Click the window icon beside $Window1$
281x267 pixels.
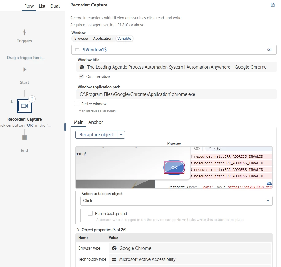[77, 50]
